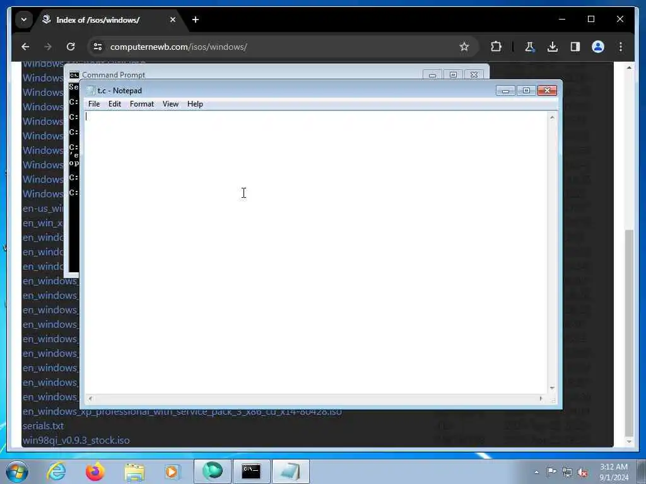Click the Command Prompt title bar icon
646x484 pixels.
74,75
